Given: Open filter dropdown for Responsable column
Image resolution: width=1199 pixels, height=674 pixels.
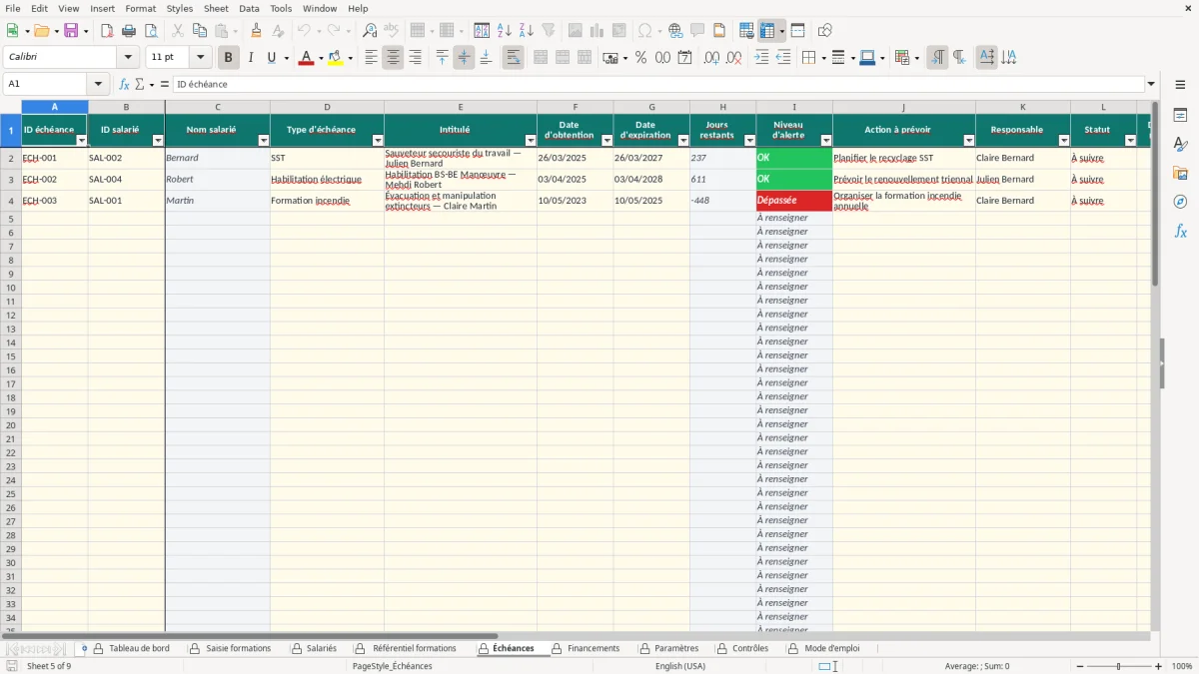Looking at the screenshot, I should [x=1064, y=141].
